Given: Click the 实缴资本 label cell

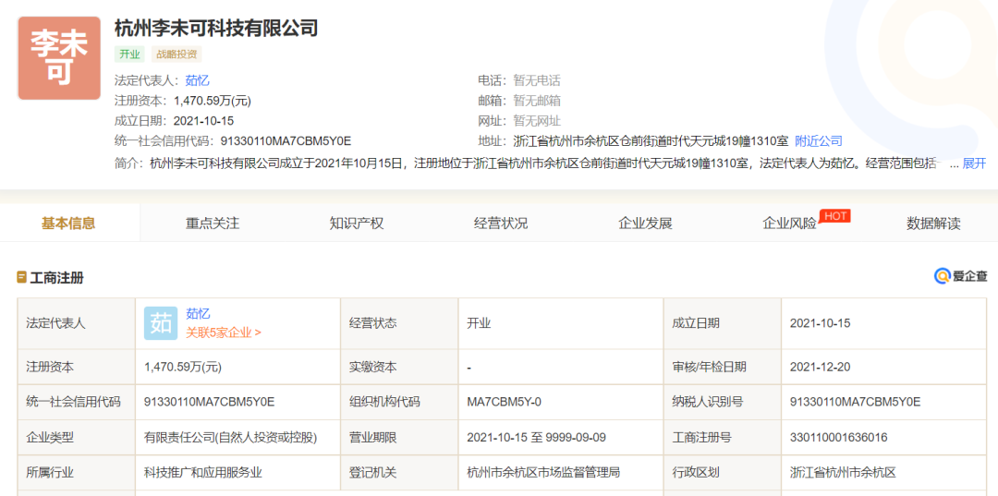Looking at the screenshot, I should click(400, 367).
